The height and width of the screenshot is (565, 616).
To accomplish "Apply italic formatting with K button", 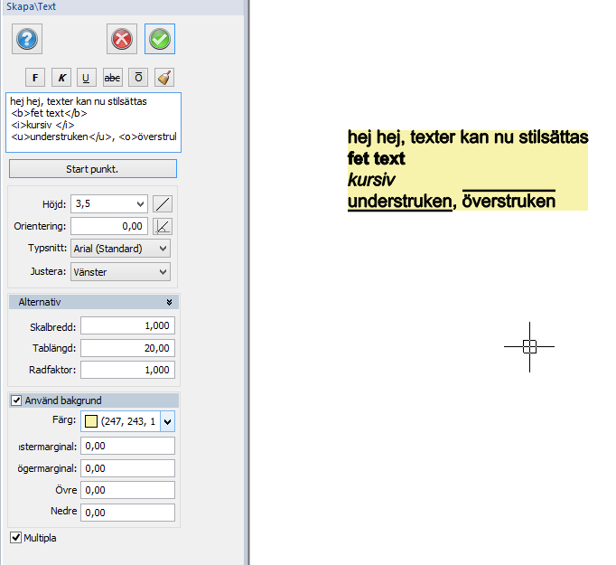I will [61, 78].
